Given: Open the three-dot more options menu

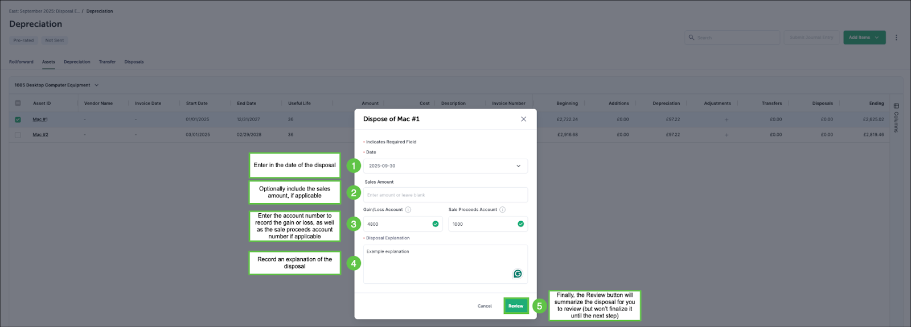Looking at the screenshot, I should click(x=896, y=38).
